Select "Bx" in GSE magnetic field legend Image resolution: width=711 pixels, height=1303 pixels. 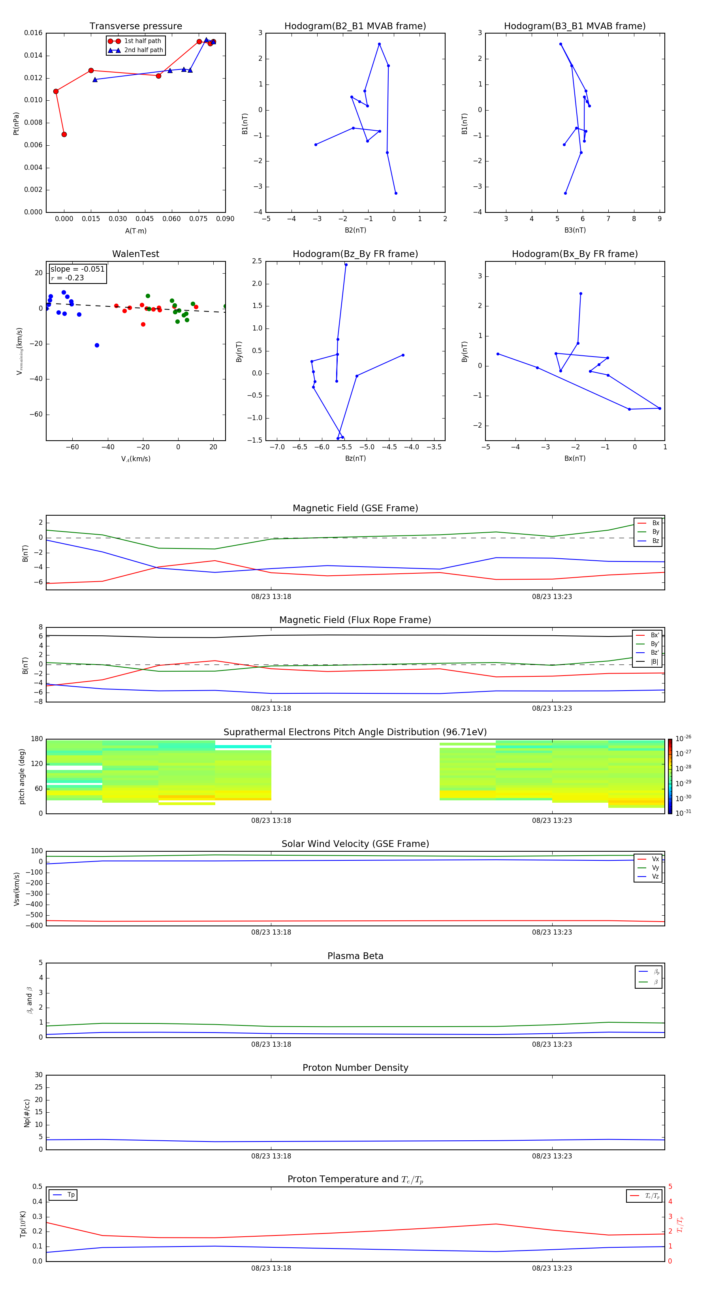[x=649, y=523]
